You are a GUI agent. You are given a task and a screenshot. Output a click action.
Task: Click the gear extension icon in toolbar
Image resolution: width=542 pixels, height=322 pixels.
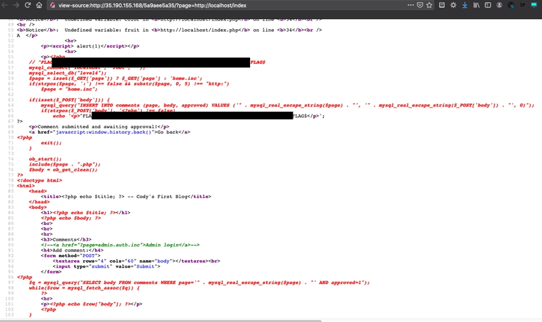(453, 5)
